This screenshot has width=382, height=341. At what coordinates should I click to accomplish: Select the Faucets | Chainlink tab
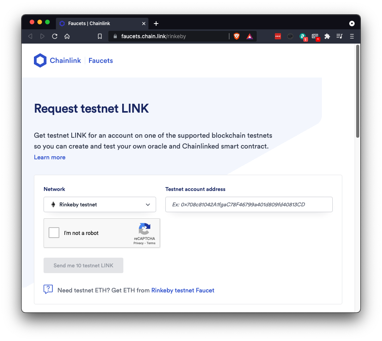pyautogui.click(x=100, y=24)
